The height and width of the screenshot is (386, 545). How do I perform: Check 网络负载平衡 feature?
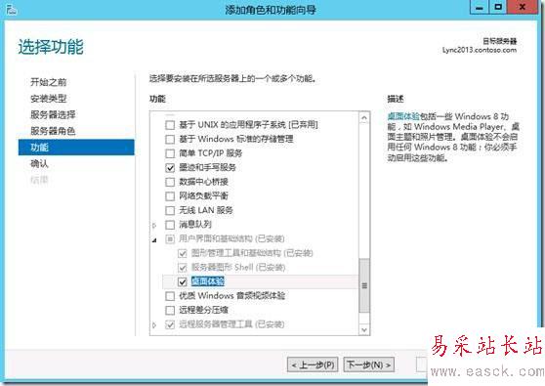[x=170, y=196]
